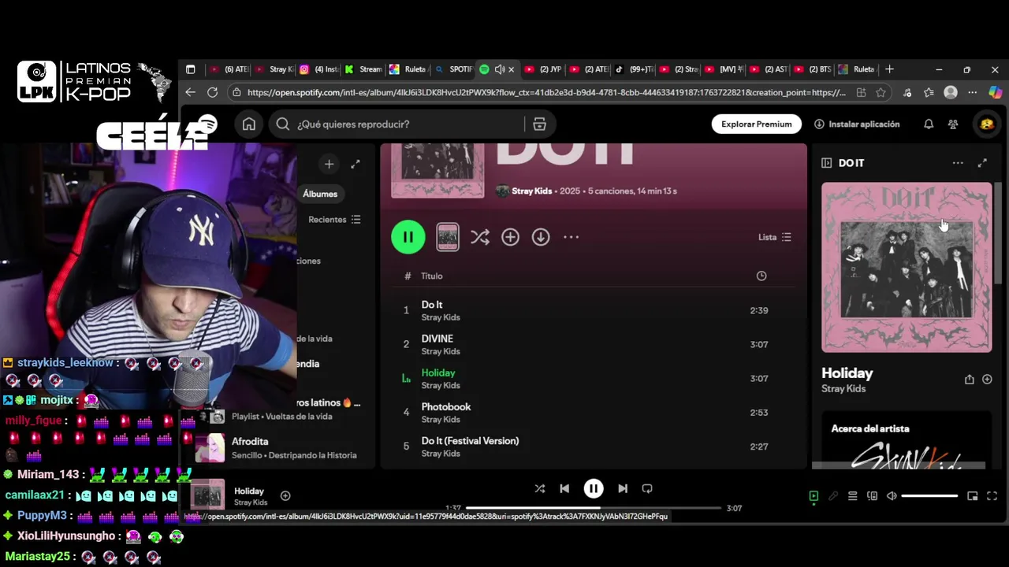The image size is (1009, 567).
Task: Click Instalar aplicación link
Action: click(857, 124)
